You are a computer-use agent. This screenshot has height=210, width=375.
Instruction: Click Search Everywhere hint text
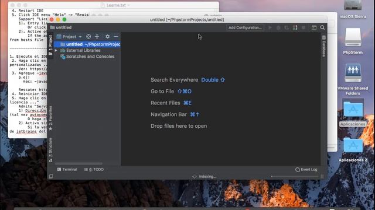pyautogui.click(x=175, y=80)
